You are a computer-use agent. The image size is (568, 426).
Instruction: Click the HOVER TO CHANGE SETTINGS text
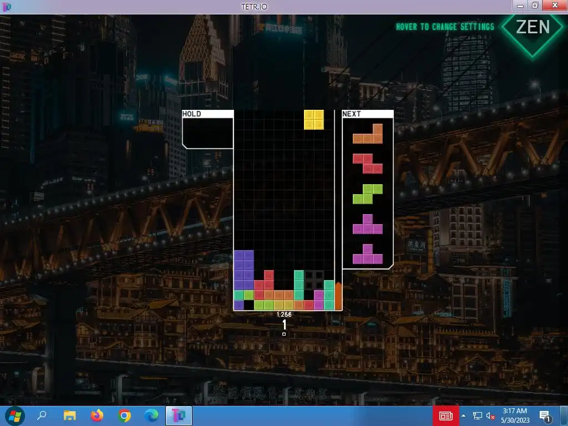[x=445, y=27]
